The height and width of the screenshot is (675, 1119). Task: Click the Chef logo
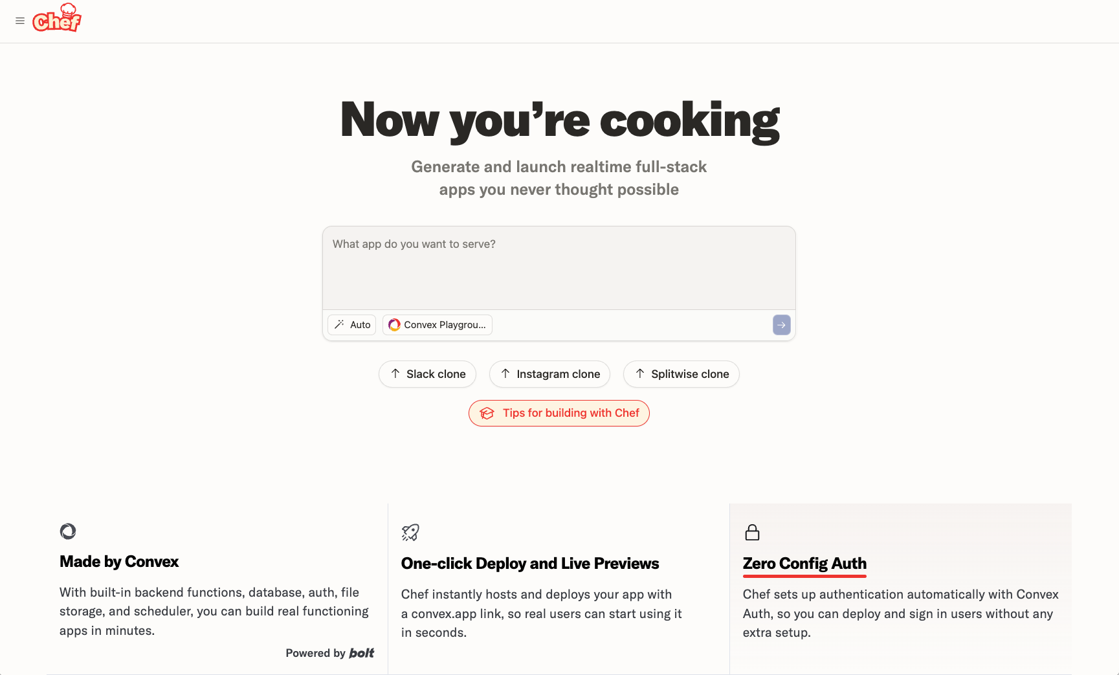57,19
